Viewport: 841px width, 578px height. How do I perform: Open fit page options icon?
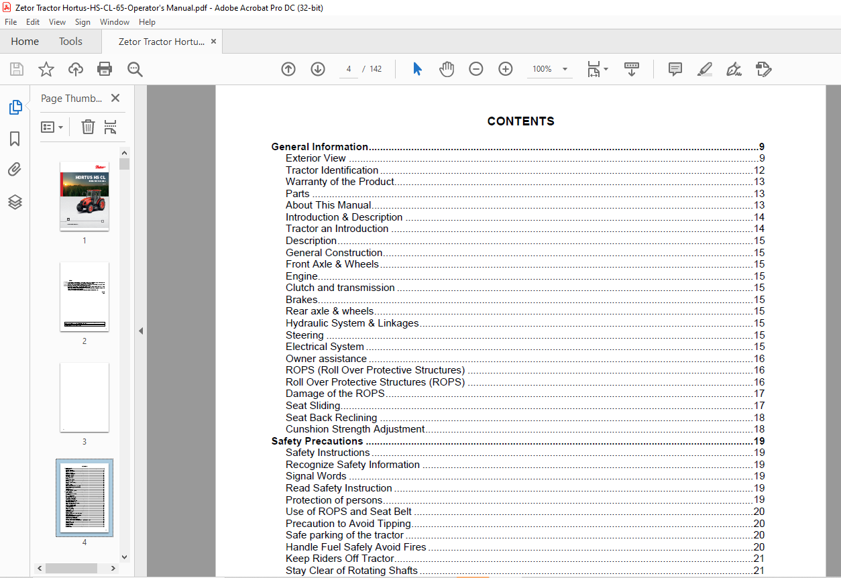click(x=597, y=69)
